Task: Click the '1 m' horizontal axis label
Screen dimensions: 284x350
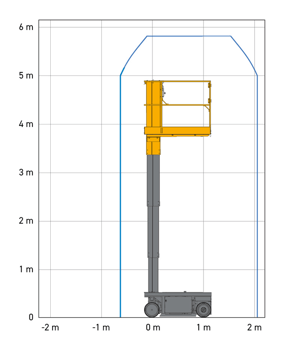Action: (203, 328)
